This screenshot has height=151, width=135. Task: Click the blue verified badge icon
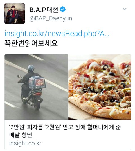click(x=63, y=9)
